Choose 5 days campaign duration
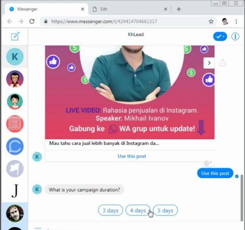Viewport: 245px width, 230px height. [165, 210]
